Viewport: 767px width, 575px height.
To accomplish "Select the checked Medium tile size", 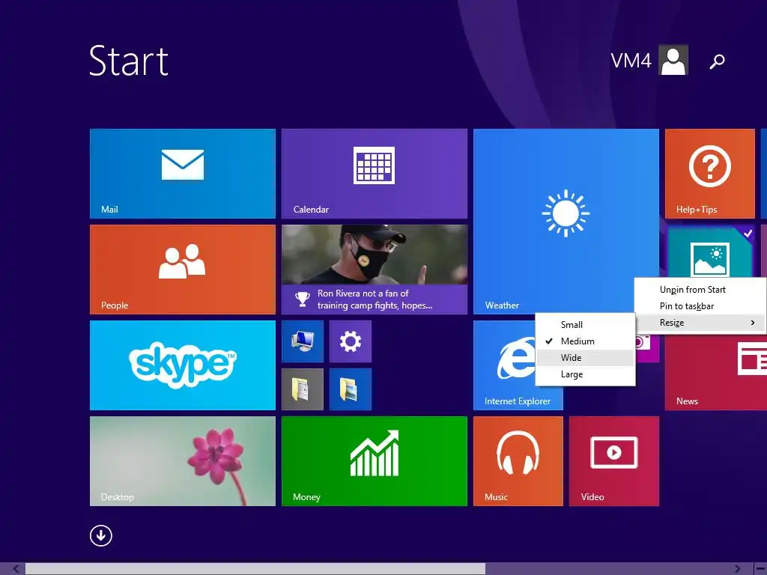I will [x=585, y=341].
